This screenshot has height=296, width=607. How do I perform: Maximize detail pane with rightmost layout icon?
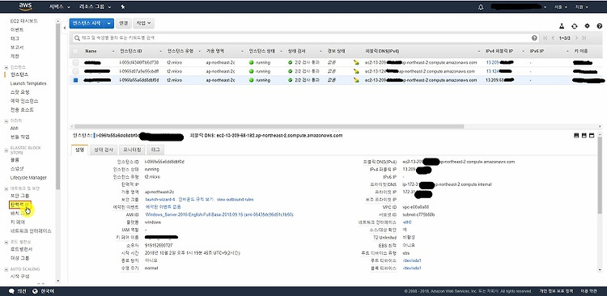point(591,135)
